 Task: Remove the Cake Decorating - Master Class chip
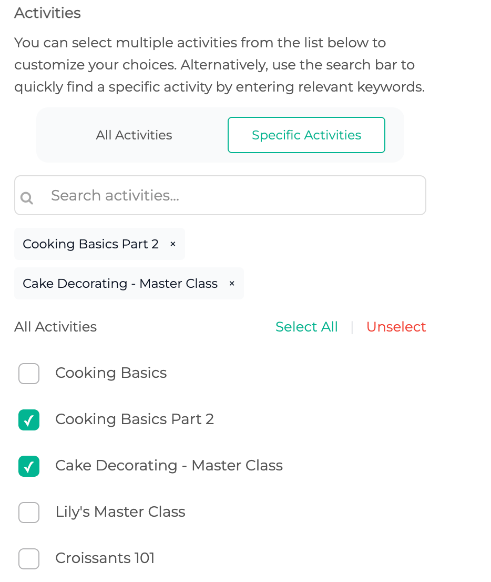[x=232, y=284]
